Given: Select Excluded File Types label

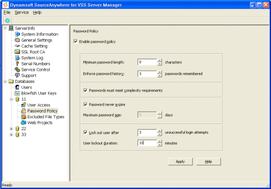Looking at the screenshot, I should click(x=46, y=117).
